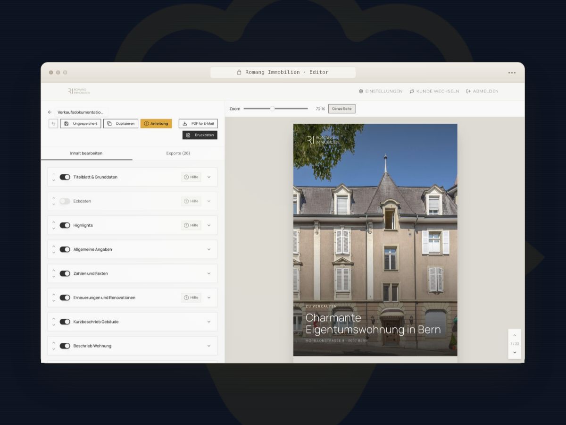Viewport: 566px width, 425px height.
Task: Click the cover page preview thumbnail
Action: tap(375, 240)
